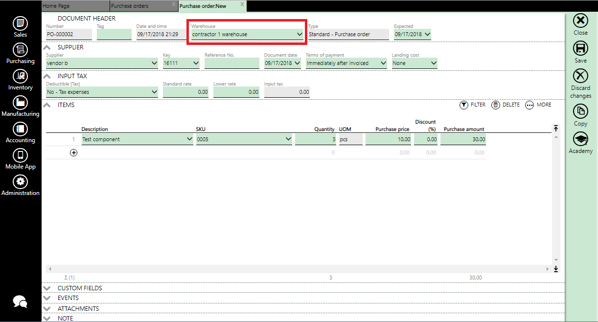Expand the Custom Fields section
The image size is (598, 322).
[47, 288]
